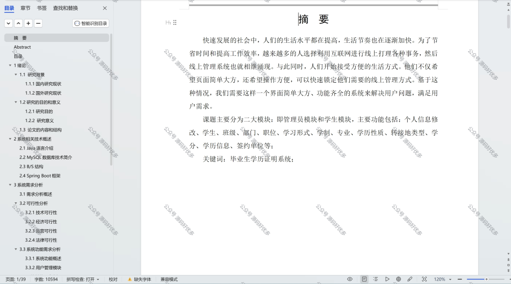Viewport: 511px width, 284px height.
Task: Collapse the 2 系统相关技术概述 triangle
Action: pos(10,139)
